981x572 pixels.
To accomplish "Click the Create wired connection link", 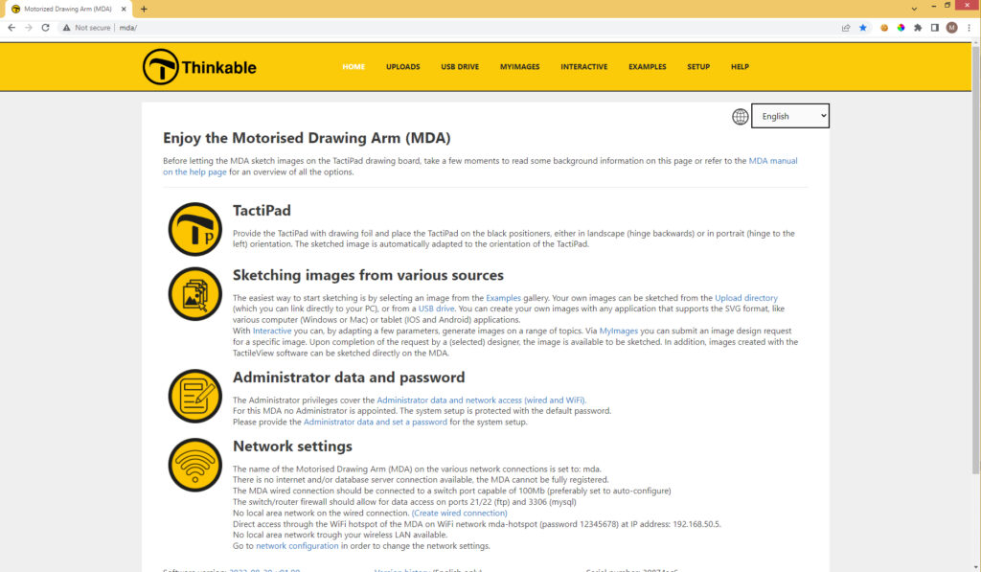I will [459, 514].
